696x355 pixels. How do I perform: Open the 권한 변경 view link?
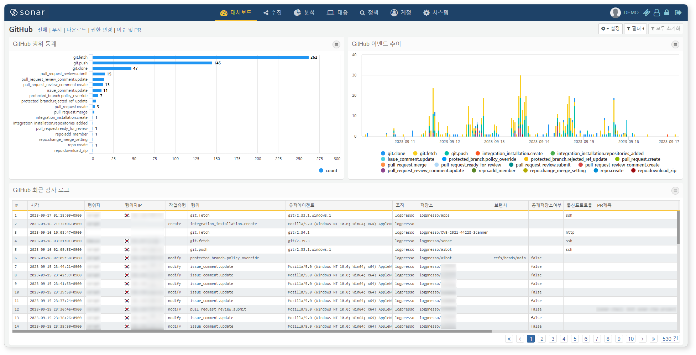click(101, 30)
